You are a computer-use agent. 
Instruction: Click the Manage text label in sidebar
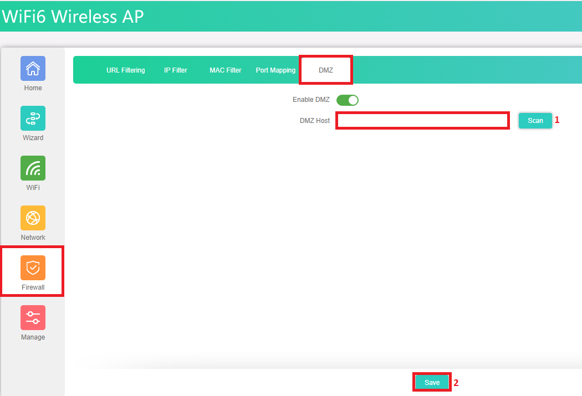tap(33, 337)
